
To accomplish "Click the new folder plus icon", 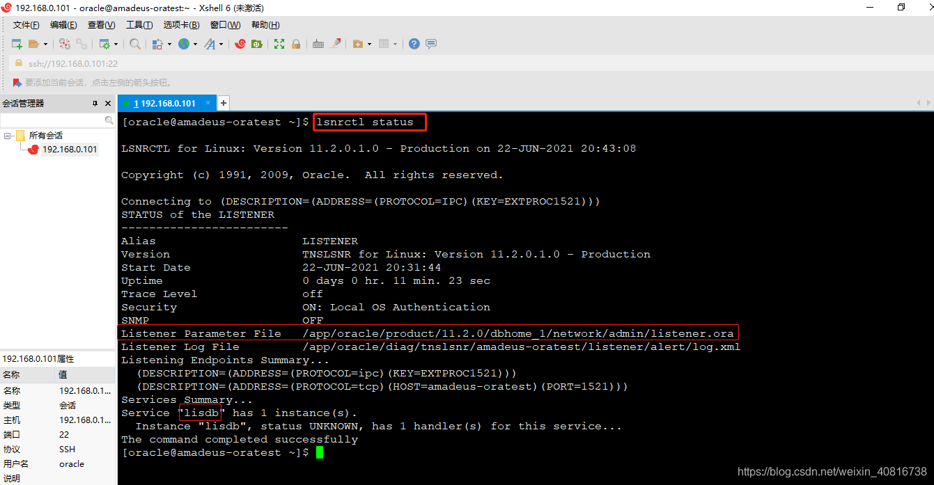I will coord(358,44).
